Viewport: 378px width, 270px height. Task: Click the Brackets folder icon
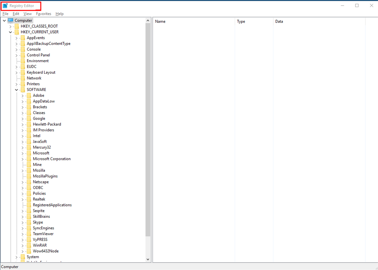(29, 107)
